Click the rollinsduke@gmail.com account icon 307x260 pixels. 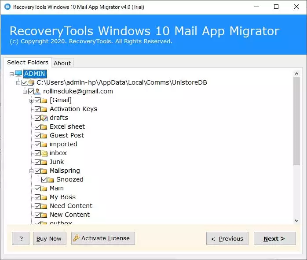click(38, 91)
